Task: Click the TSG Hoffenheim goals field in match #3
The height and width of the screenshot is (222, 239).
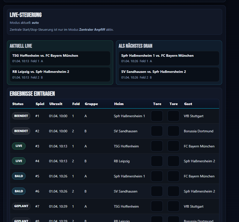Action: point(157,146)
